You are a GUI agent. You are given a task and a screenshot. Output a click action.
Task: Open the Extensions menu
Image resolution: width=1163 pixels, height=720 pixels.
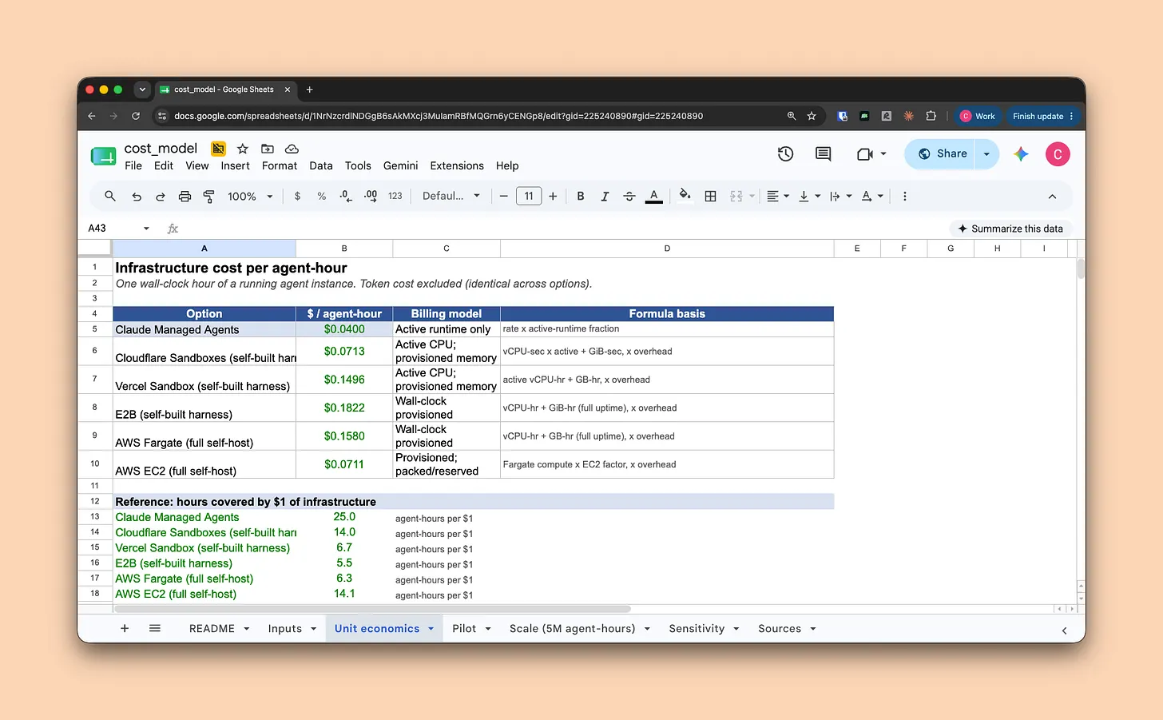[457, 165]
